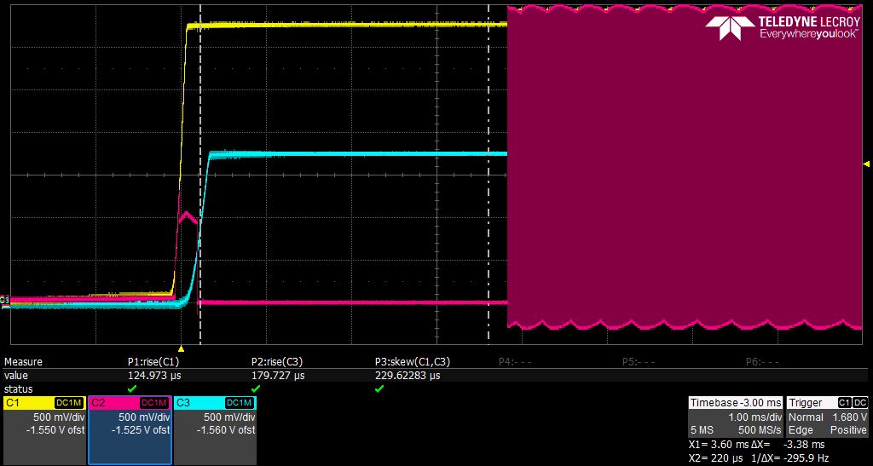Click the C2 -1.525 V offset value
873x466 pixels.
pyautogui.click(x=141, y=430)
